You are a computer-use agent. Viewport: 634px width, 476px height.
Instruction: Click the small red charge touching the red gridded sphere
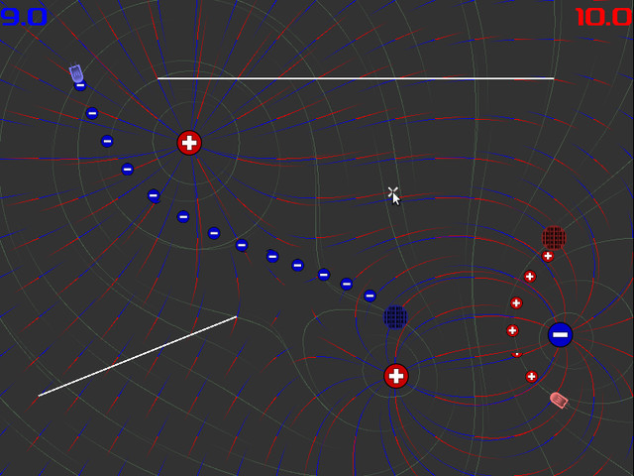click(548, 256)
